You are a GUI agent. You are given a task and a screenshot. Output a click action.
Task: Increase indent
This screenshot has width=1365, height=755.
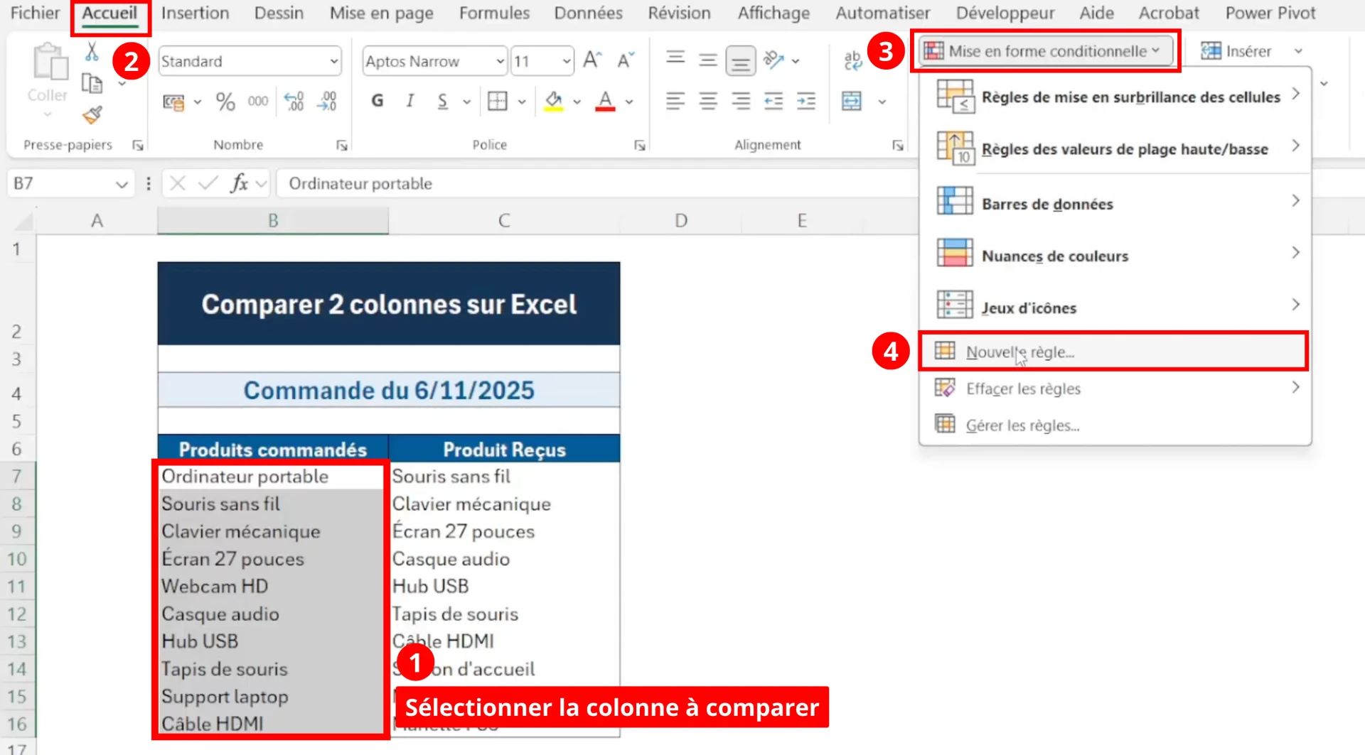[x=806, y=102]
